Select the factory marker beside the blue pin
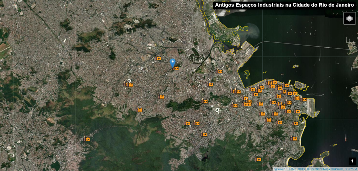Viewport: 358px width, 171px height. pyautogui.click(x=176, y=68)
